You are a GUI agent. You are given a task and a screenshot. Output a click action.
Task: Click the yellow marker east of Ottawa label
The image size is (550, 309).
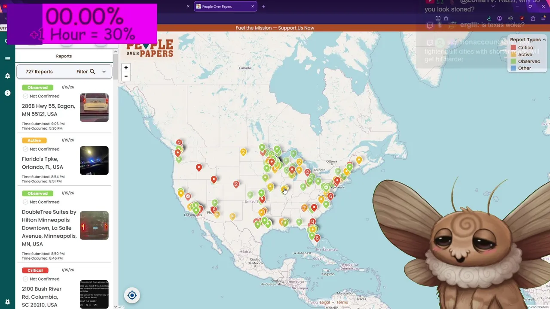[359, 161]
